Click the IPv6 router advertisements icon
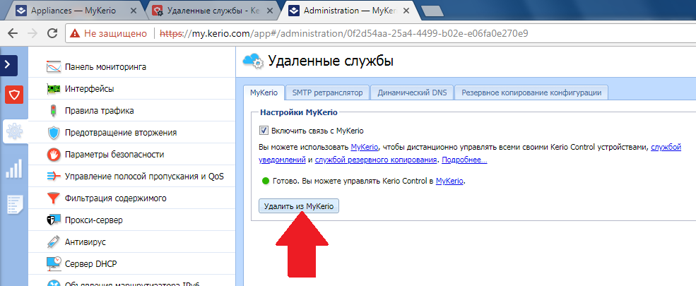This screenshot has width=696, height=286. [54, 283]
